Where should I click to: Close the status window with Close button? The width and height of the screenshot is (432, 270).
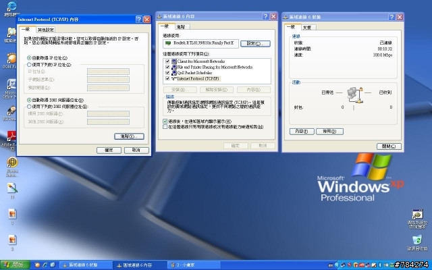tap(389, 146)
